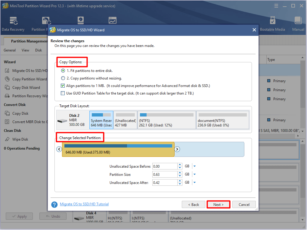Screen dimensions: 307x230
Task: Open unit dropdown for Unallocated Space Before
Action: click(194, 166)
